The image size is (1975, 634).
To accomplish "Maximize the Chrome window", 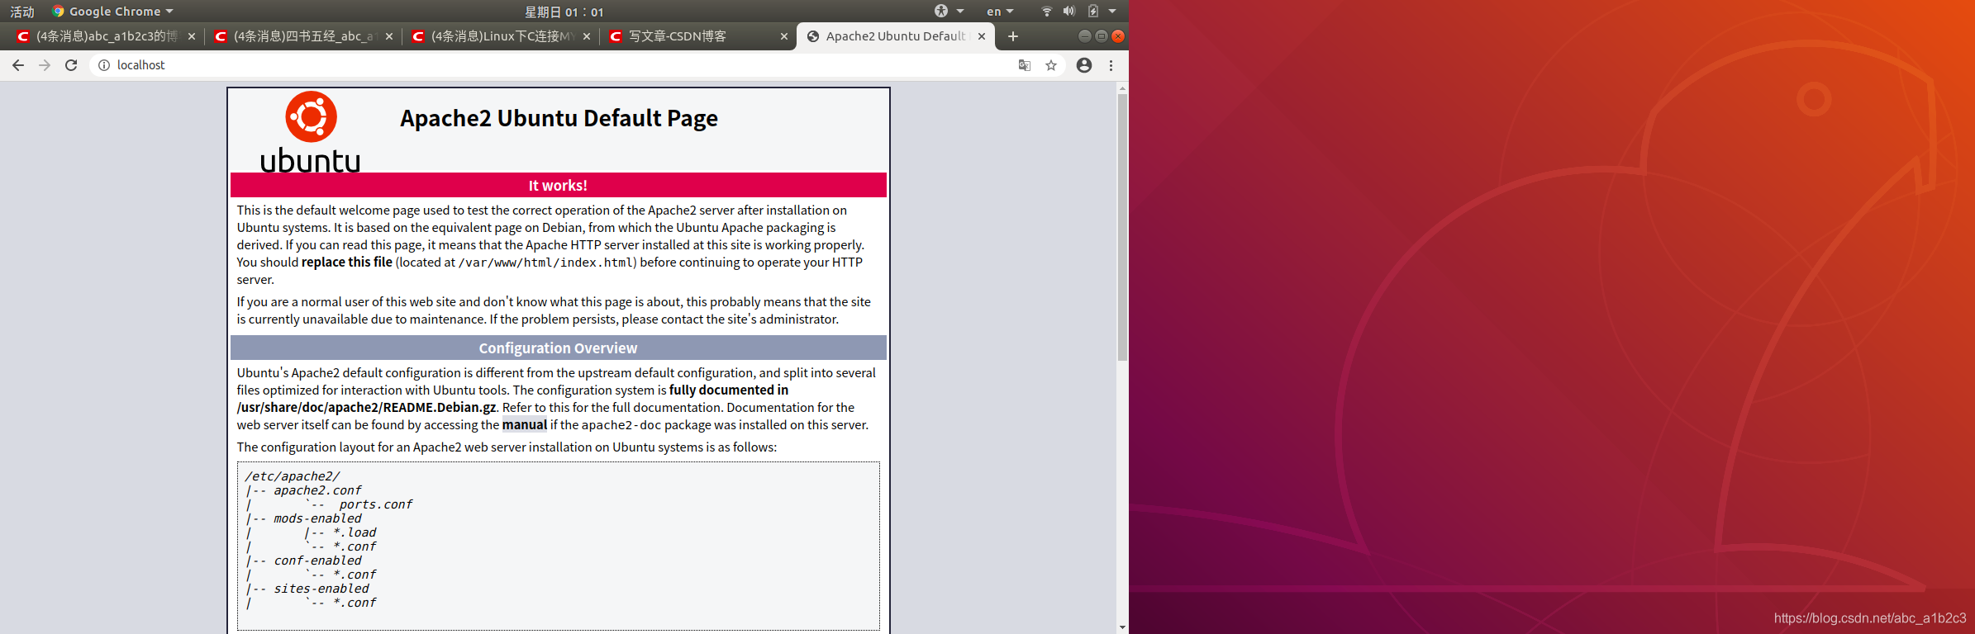I will pos(1102,36).
